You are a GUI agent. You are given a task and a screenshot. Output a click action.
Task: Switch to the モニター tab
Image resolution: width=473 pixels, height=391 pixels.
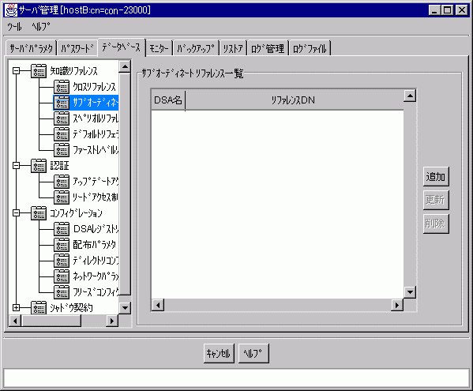pyautogui.click(x=160, y=48)
